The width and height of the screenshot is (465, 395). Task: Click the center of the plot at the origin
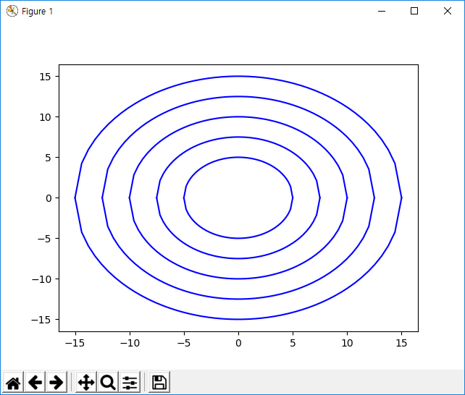pos(238,197)
